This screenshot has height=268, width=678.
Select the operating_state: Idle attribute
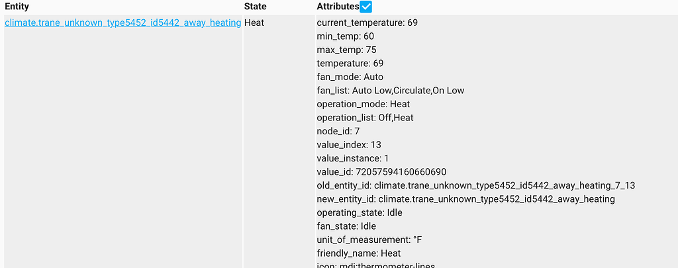[x=359, y=212]
